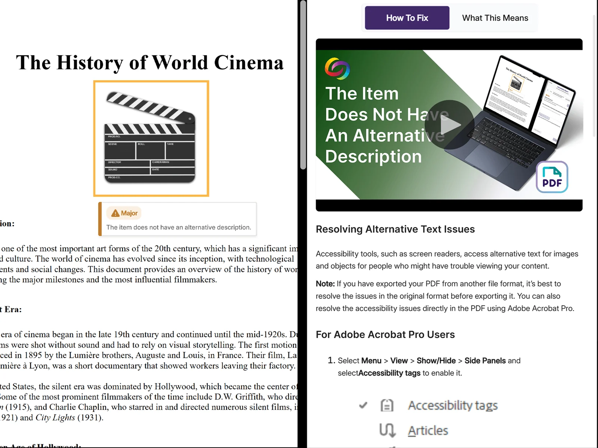Click the help panel scrollbar on right edge
598x448 pixels.
click(595, 75)
